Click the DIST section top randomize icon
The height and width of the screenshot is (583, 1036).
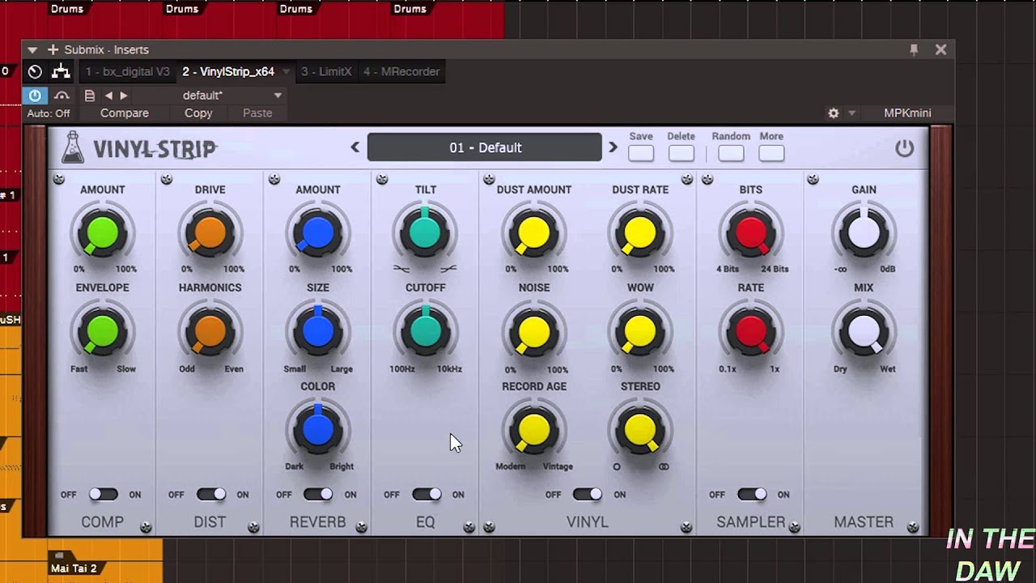[x=167, y=179]
